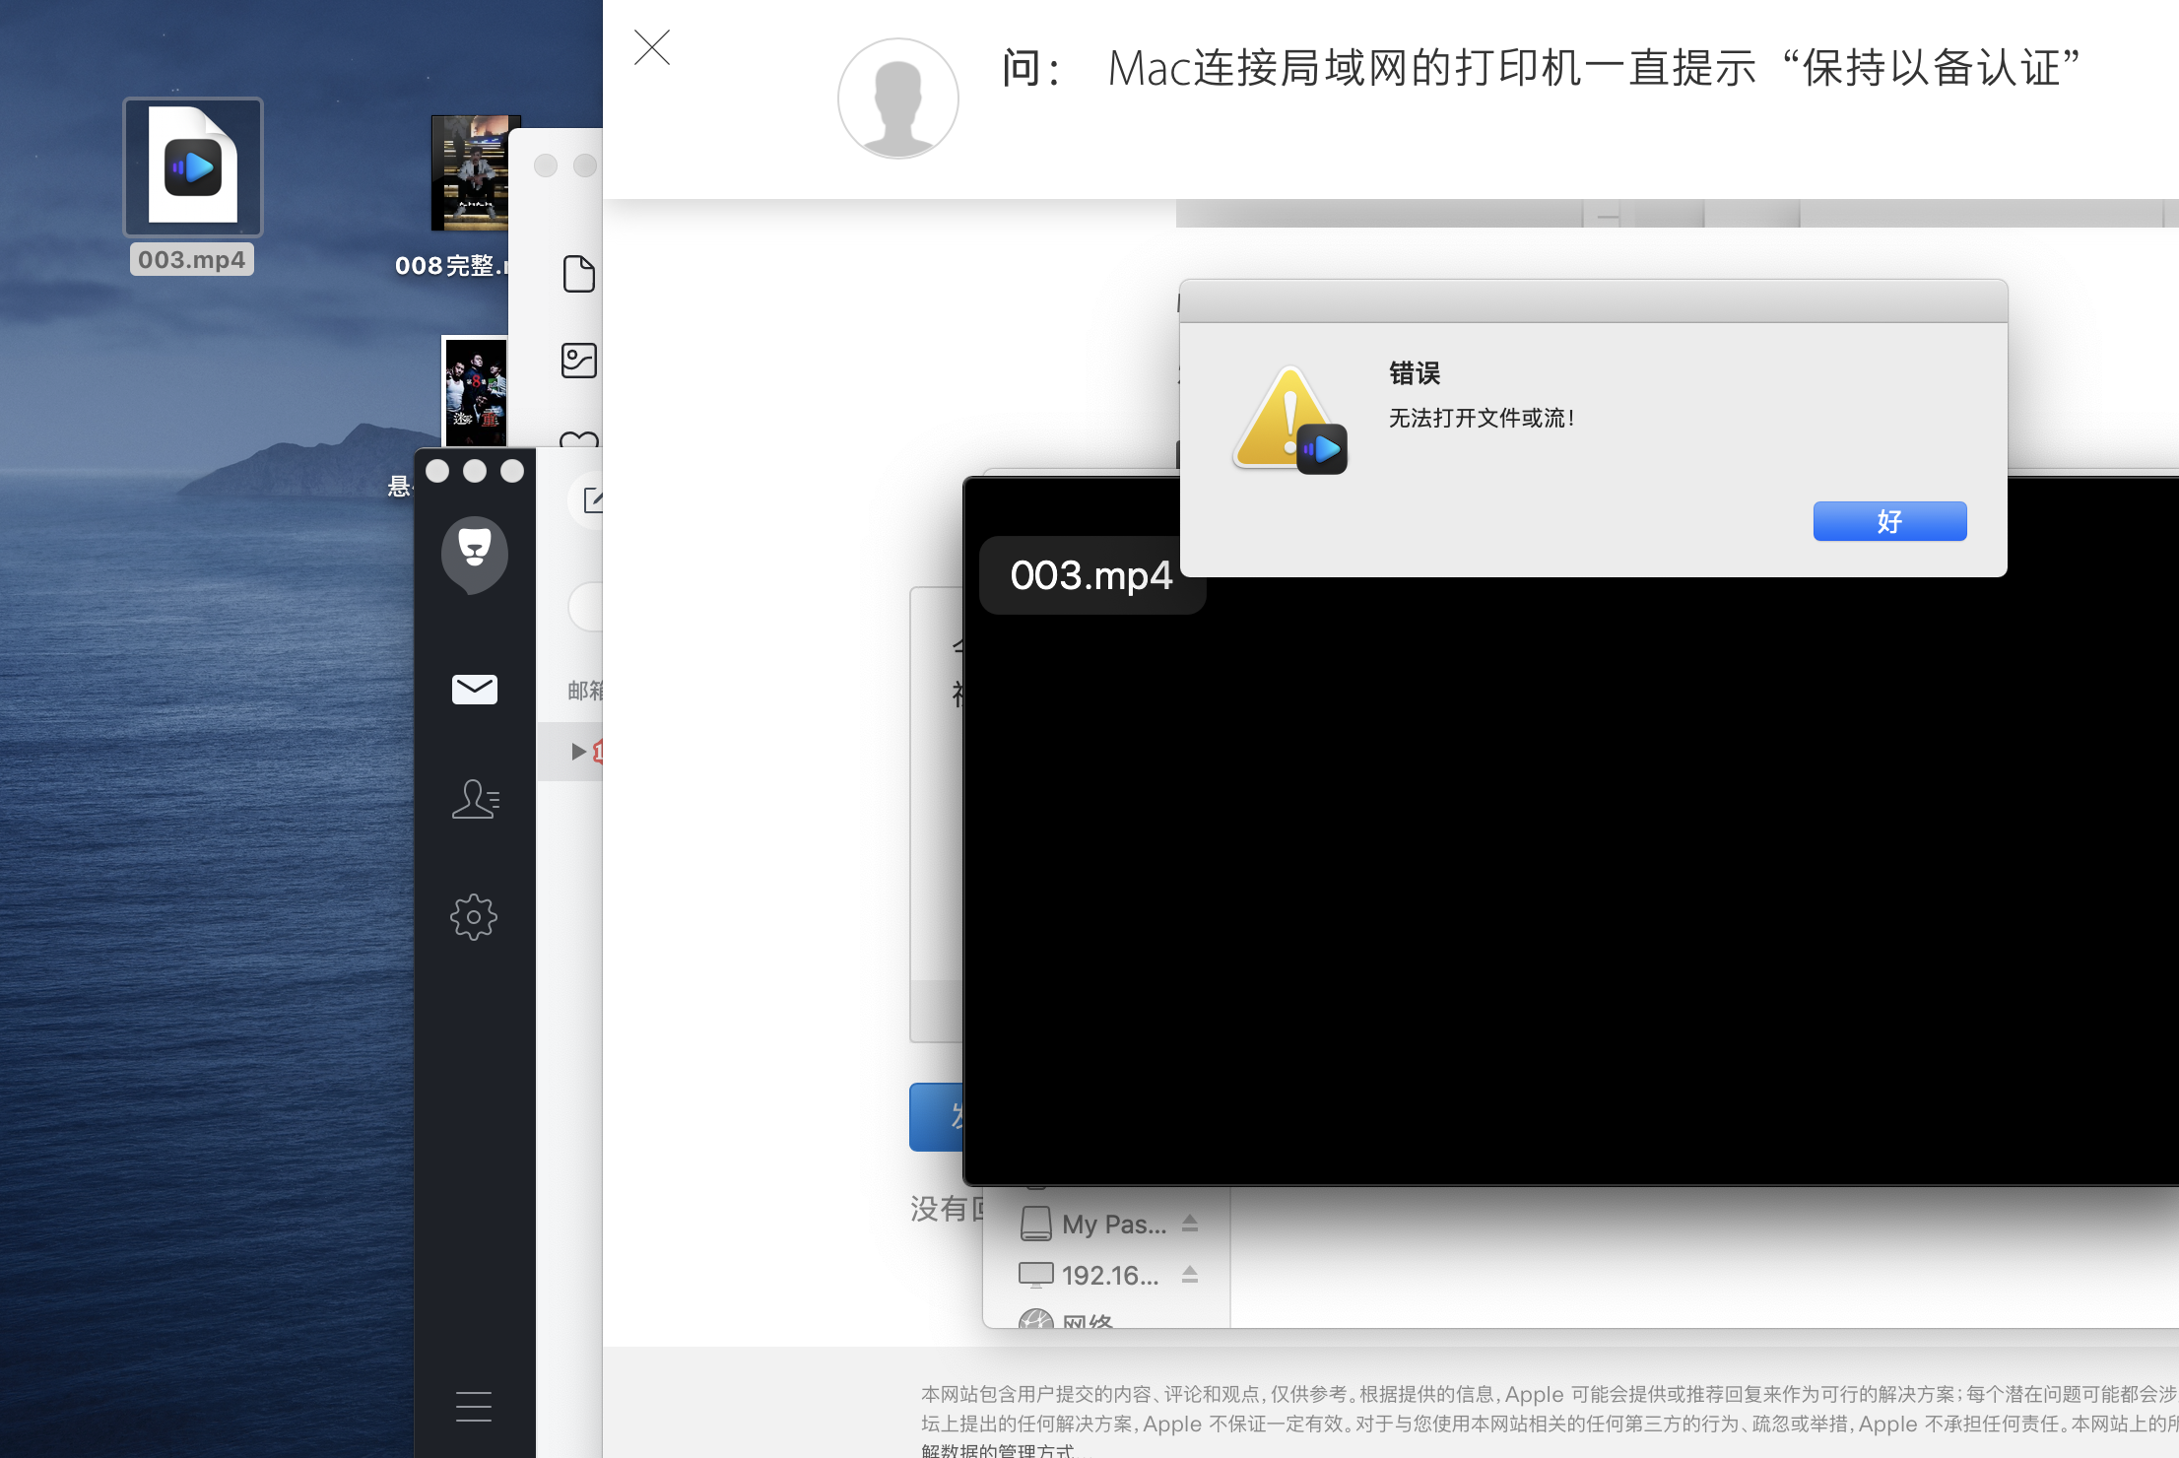Open settings gear in mail sidebar
Screen dimensions: 2179x1458
point(474,917)
